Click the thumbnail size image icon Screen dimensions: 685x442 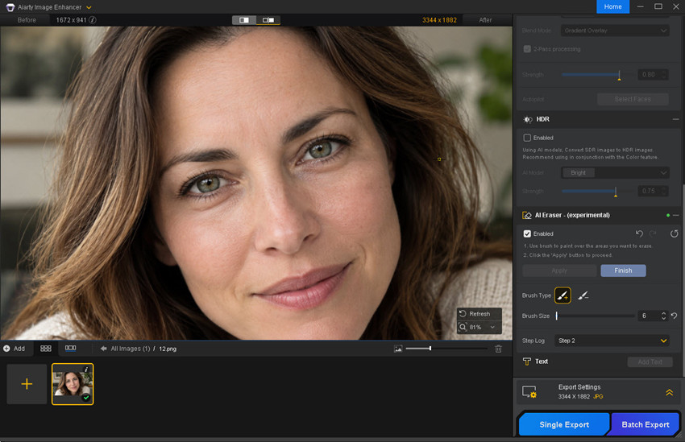(398, 349)
